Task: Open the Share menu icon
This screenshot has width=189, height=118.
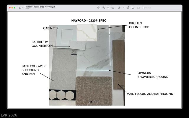Action: click(x=113, y=8)
